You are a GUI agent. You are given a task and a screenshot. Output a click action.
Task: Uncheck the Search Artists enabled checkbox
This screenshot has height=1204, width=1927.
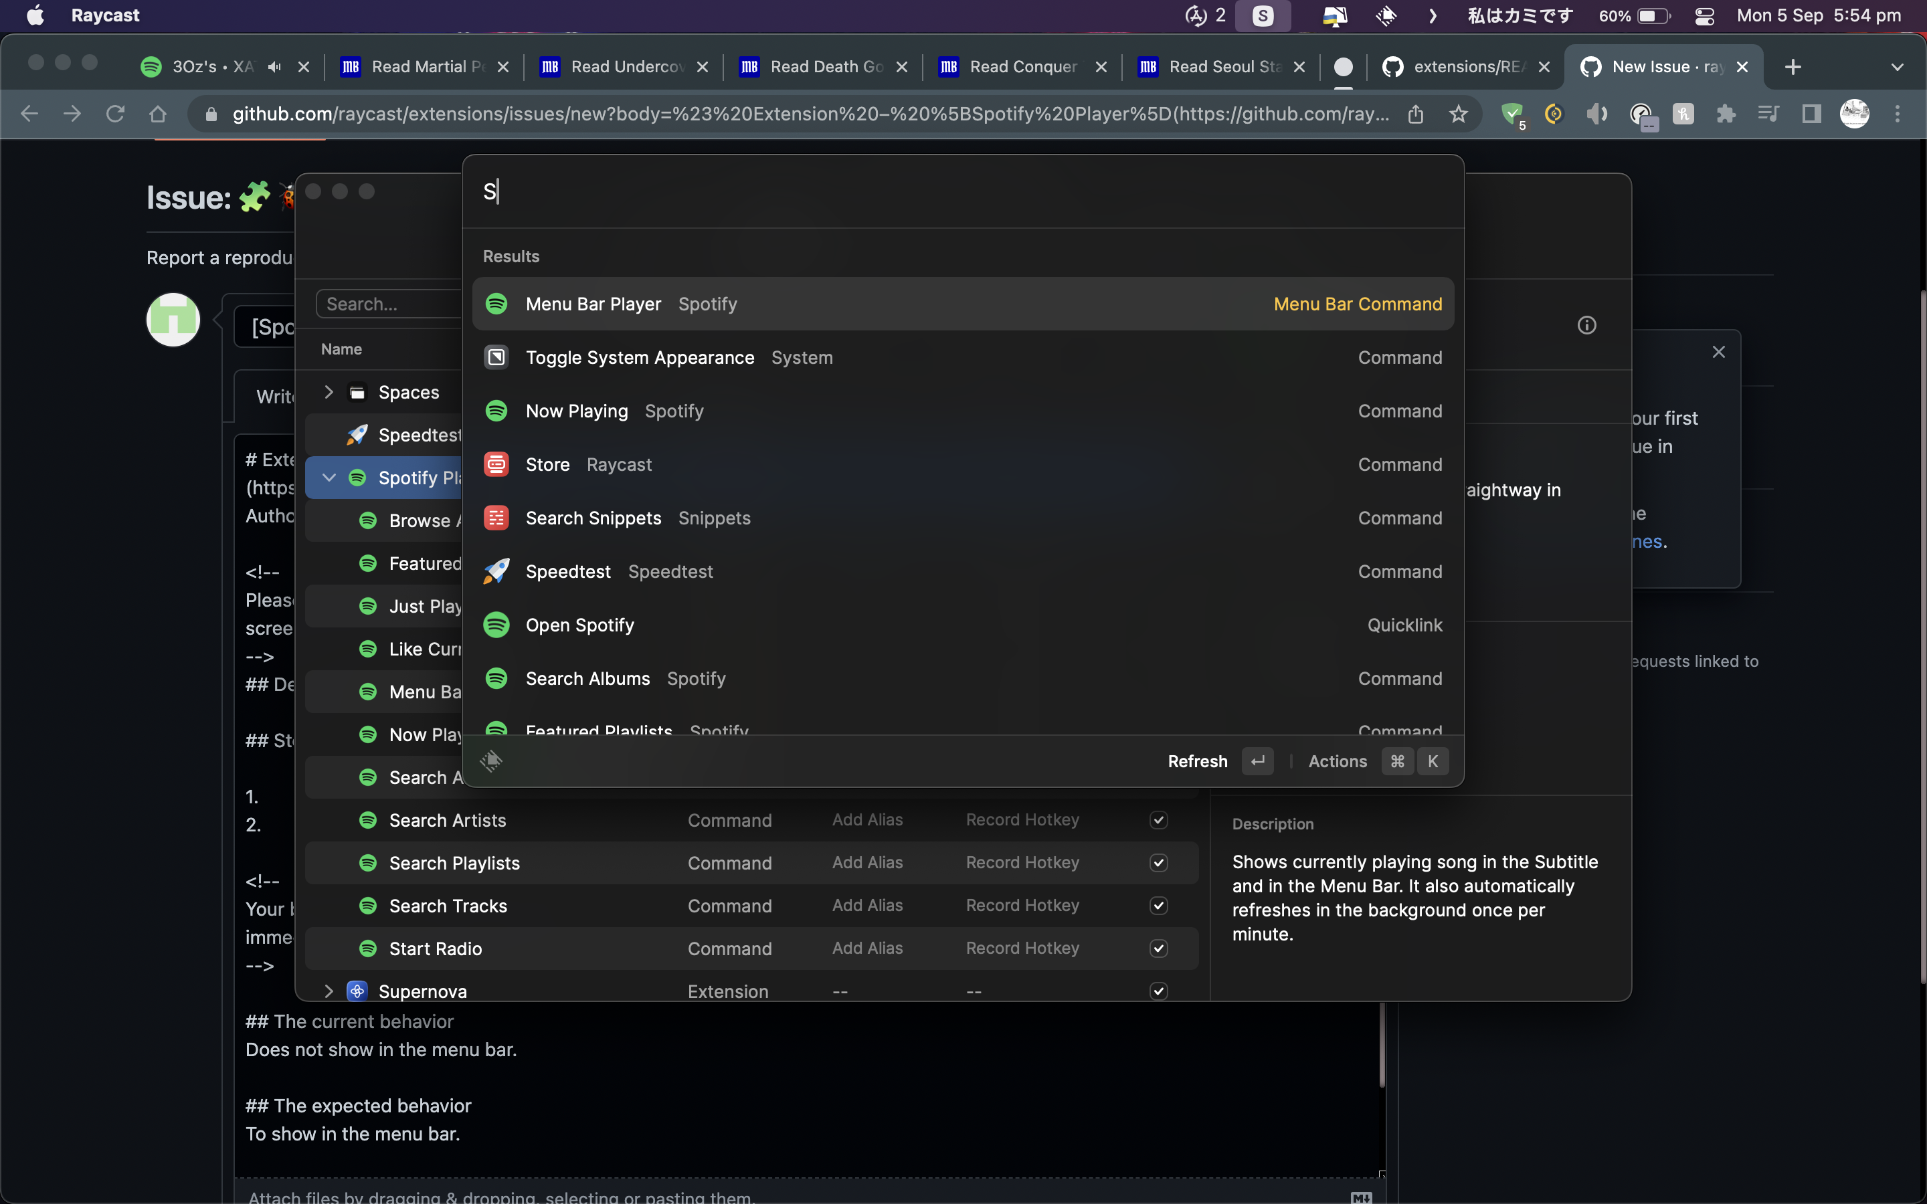(1159, 820)
